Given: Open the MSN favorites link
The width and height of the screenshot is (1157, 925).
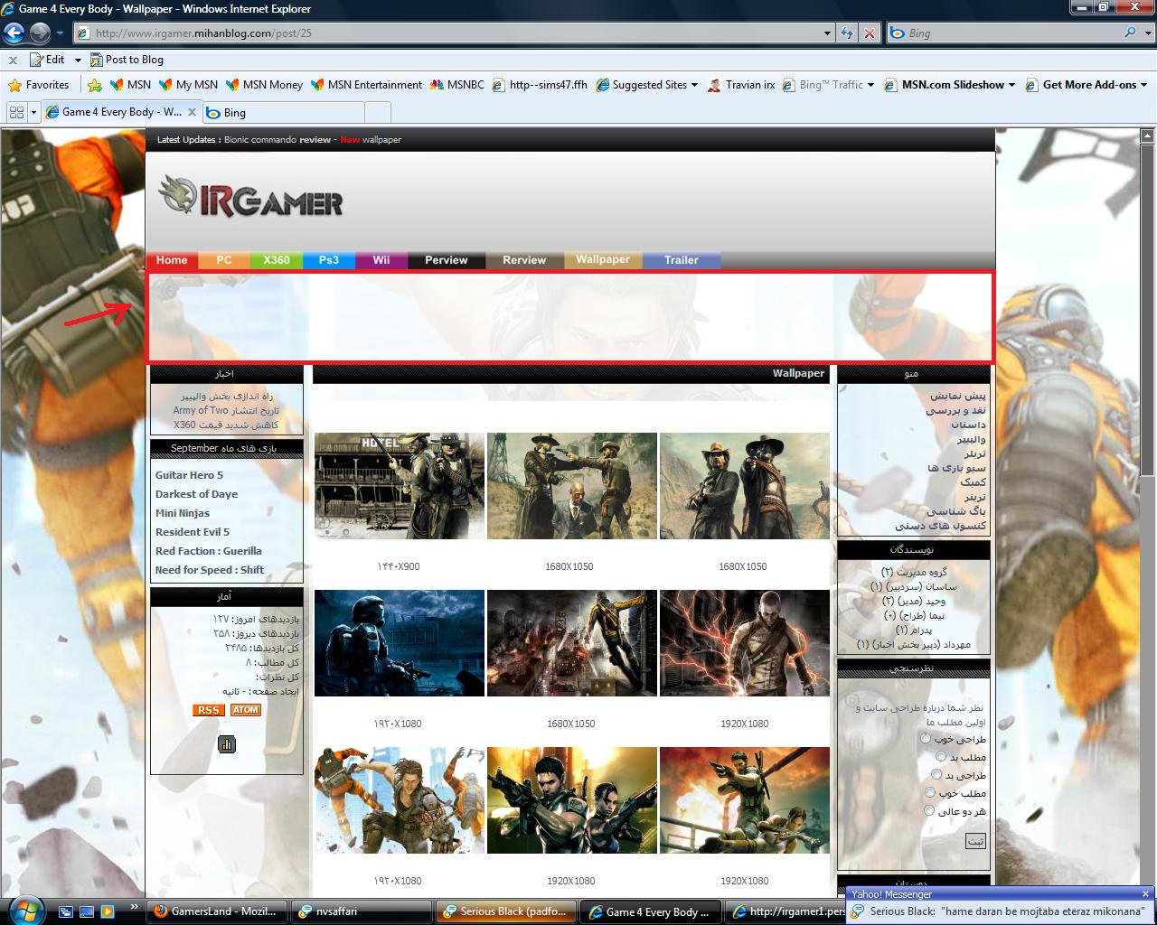Looking at the screenshot, I should click(130, 85).
